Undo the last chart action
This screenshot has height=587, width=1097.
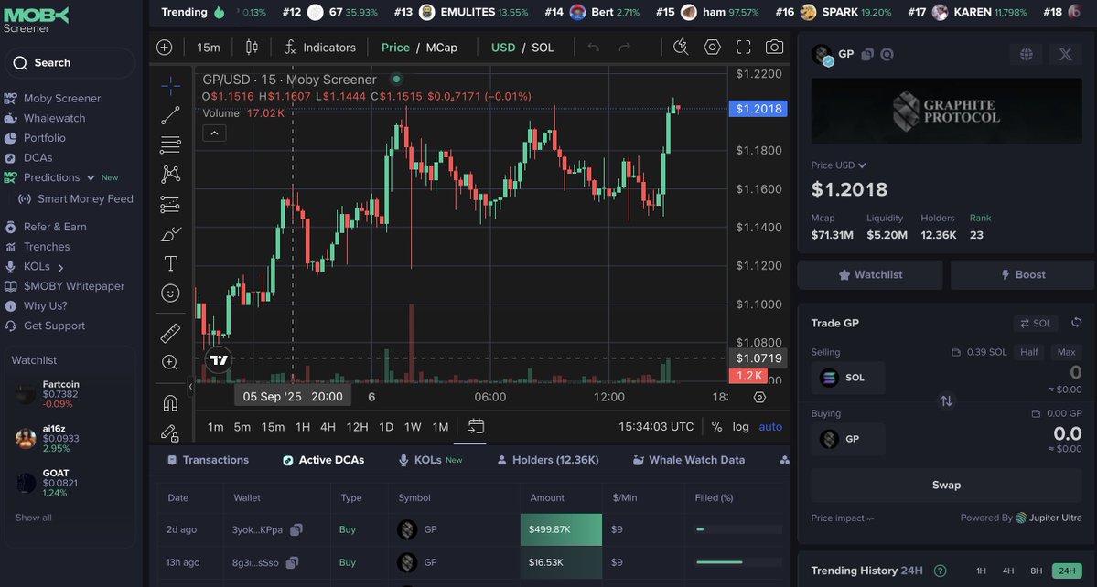point(593,48)
